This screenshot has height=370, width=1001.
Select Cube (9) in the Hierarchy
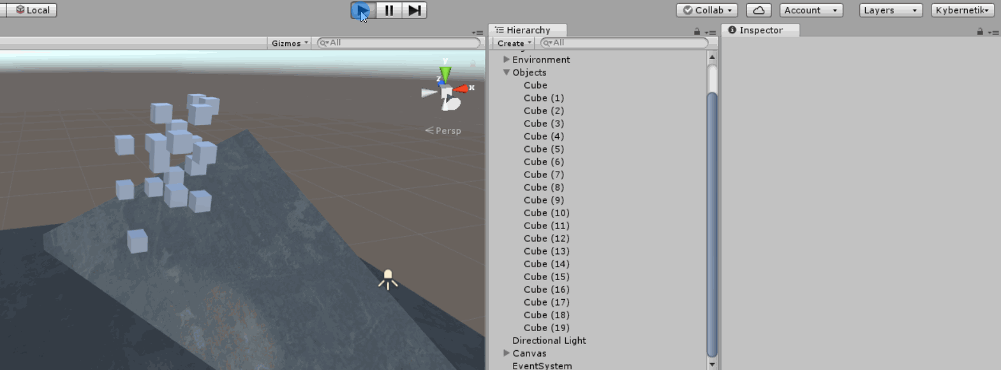point(544,200)
